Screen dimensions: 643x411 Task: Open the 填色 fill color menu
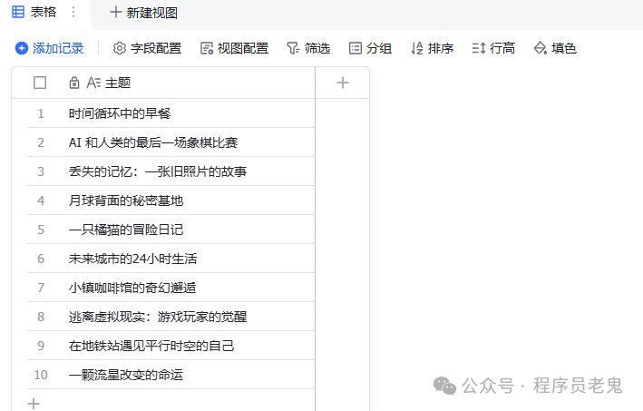point(555,48)
